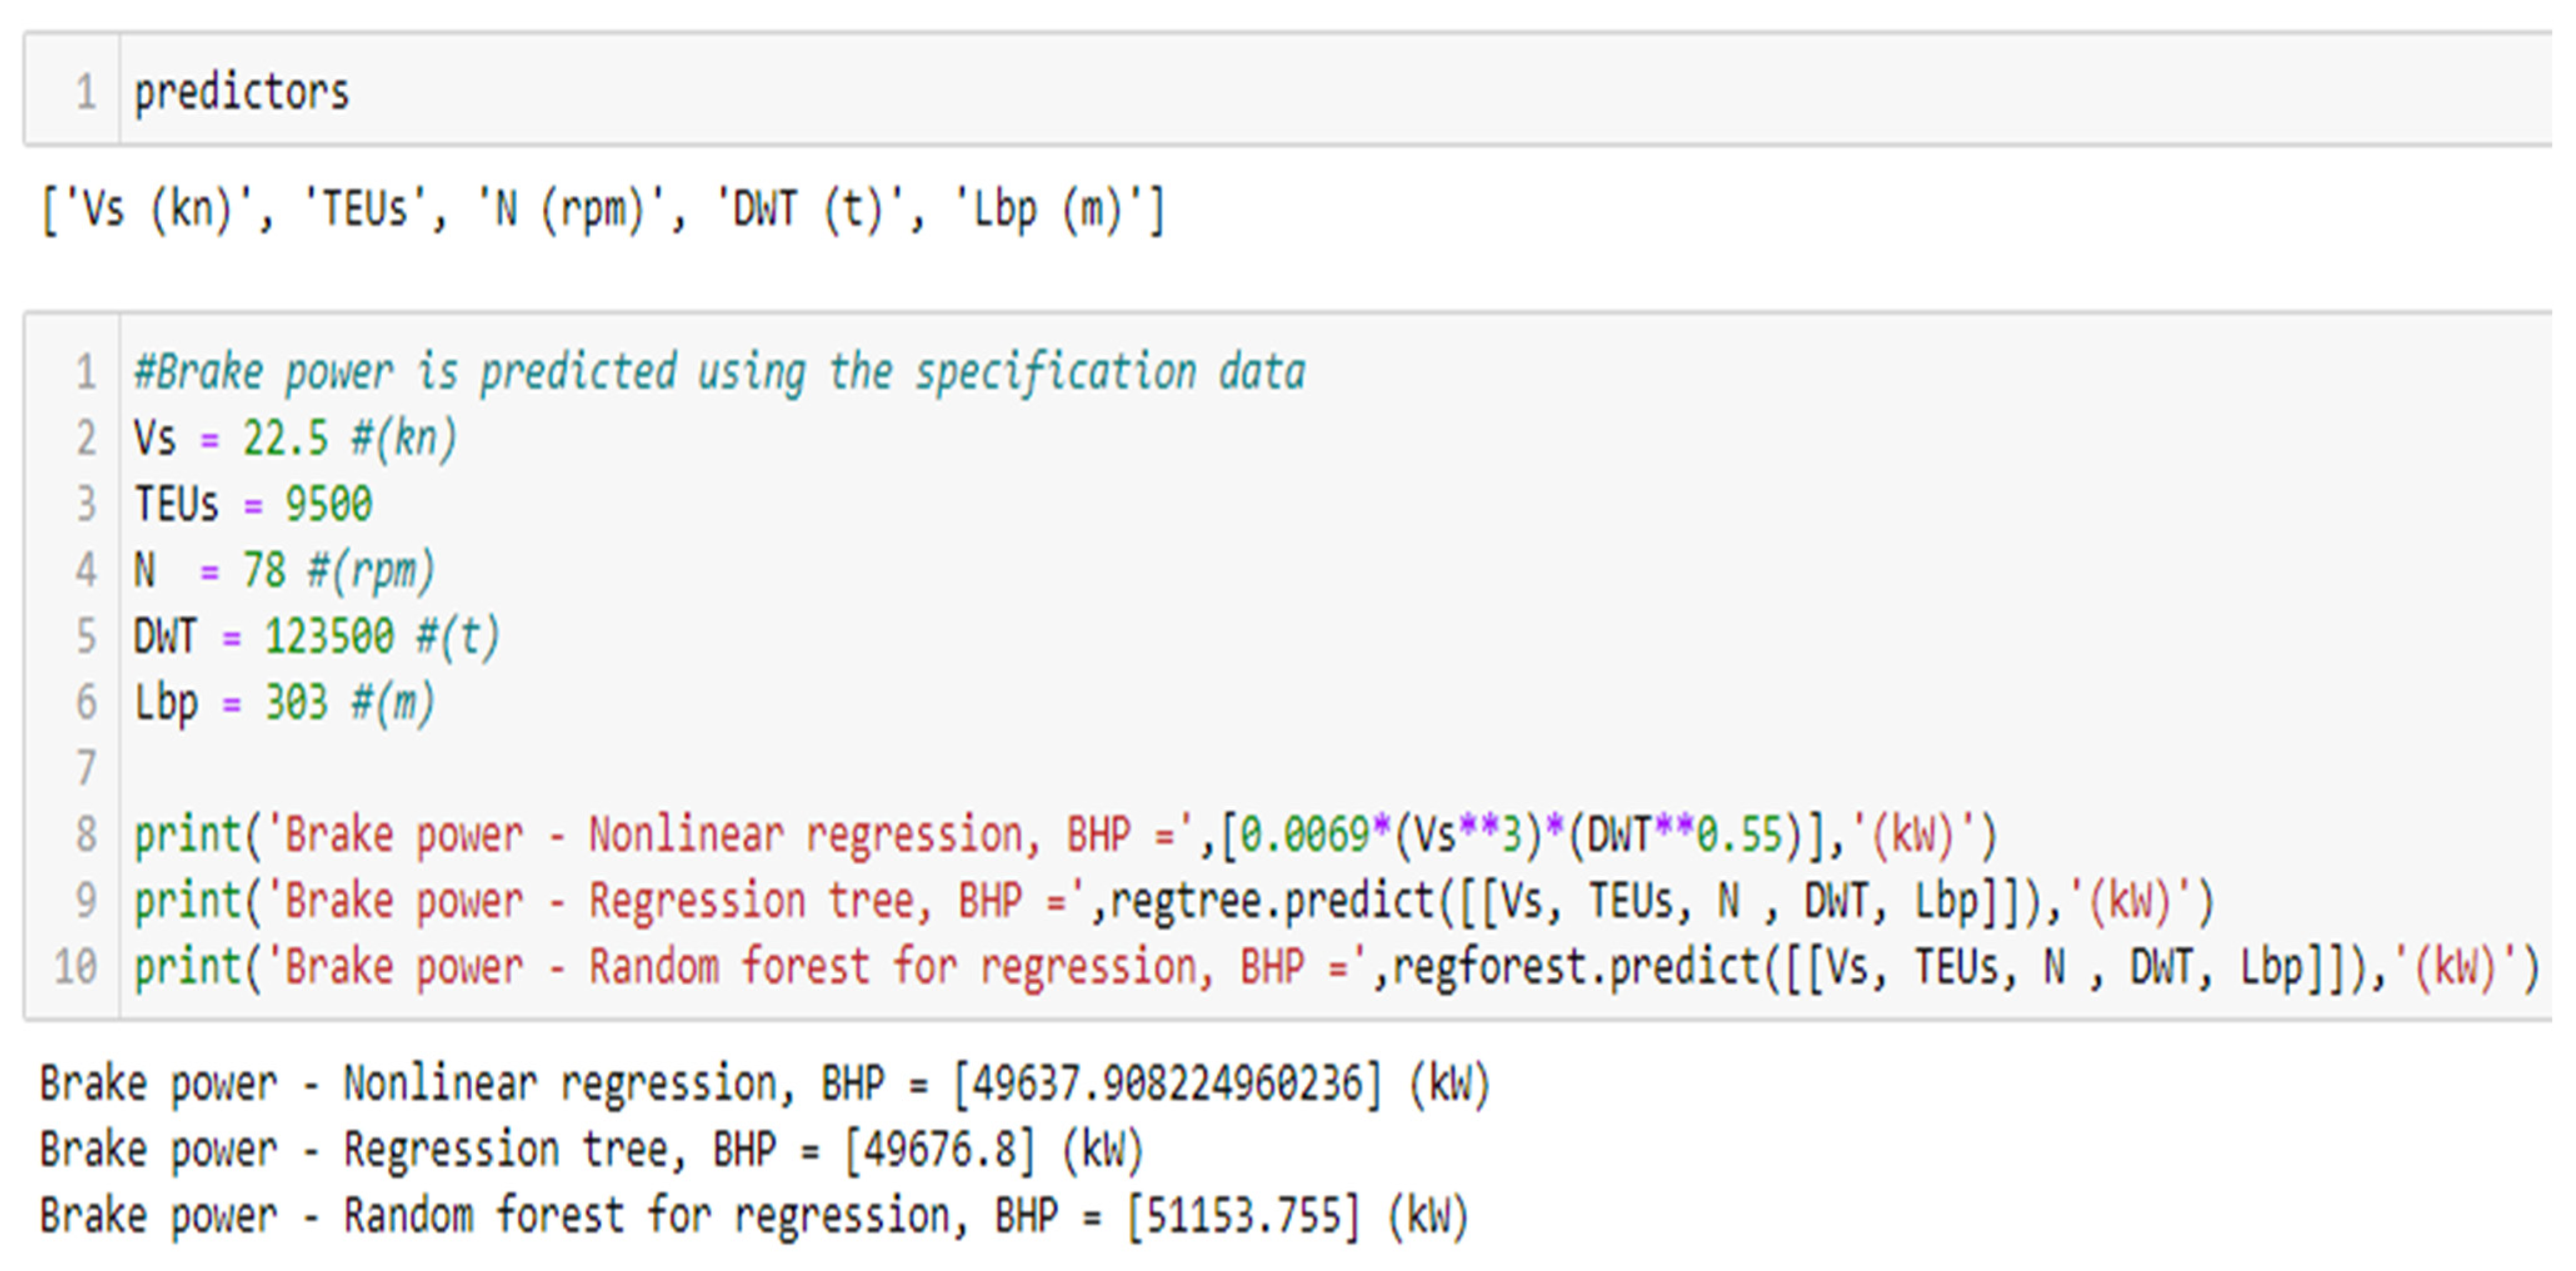2576x1271 pixels.
Task: Click the brake power comment line
Action: pyautogui.click(x=719, y=373)
